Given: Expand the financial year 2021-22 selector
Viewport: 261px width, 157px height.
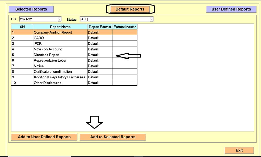Looking at the screenshot, I should (x=60, y=19).
